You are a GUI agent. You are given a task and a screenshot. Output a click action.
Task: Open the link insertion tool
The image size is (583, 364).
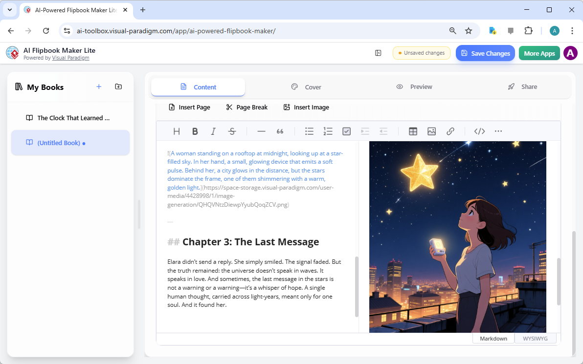(x=450, y=131)
